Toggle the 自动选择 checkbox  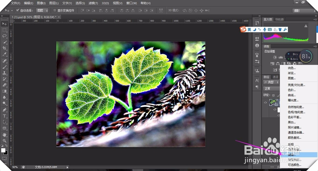click(17, 10)
